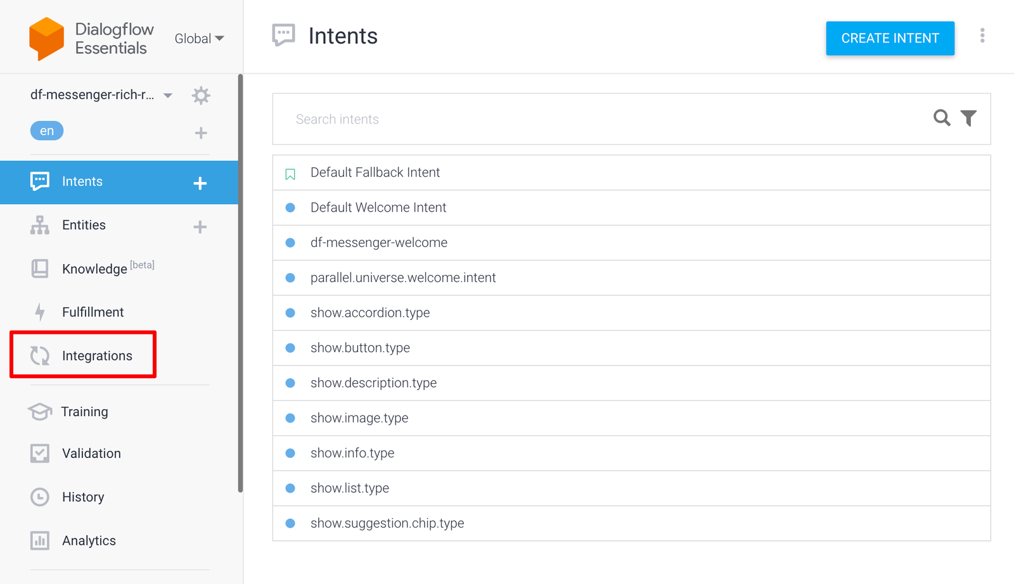The image size is (1014, 584).
Task: Open the Global region dropdown
Action: [x=199, y=38]
